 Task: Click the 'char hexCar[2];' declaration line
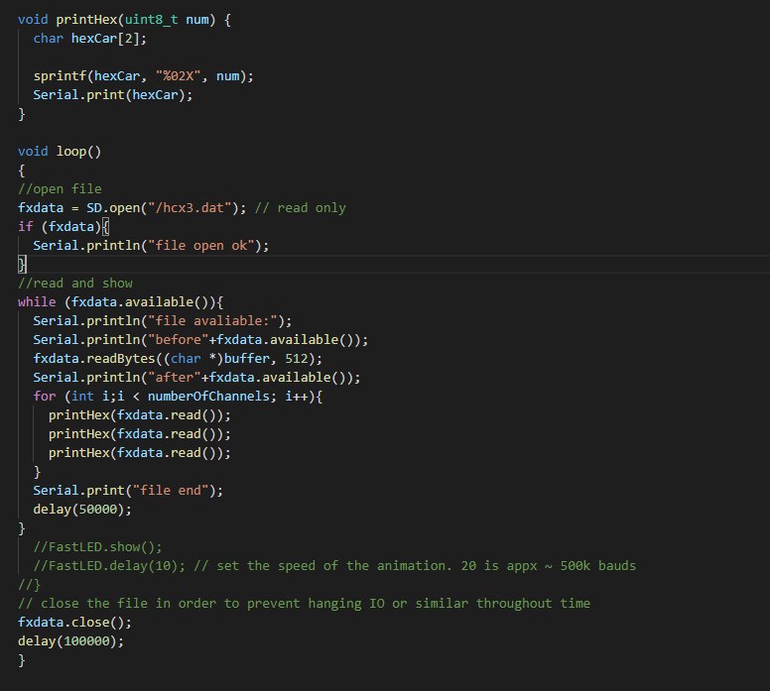90,39
